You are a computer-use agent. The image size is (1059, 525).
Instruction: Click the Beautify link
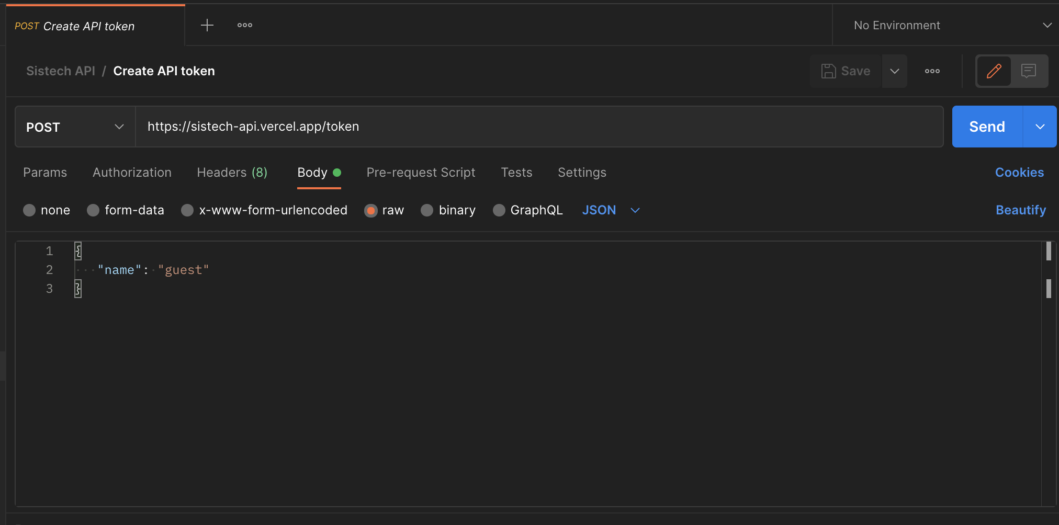[x=1020, y=210]
